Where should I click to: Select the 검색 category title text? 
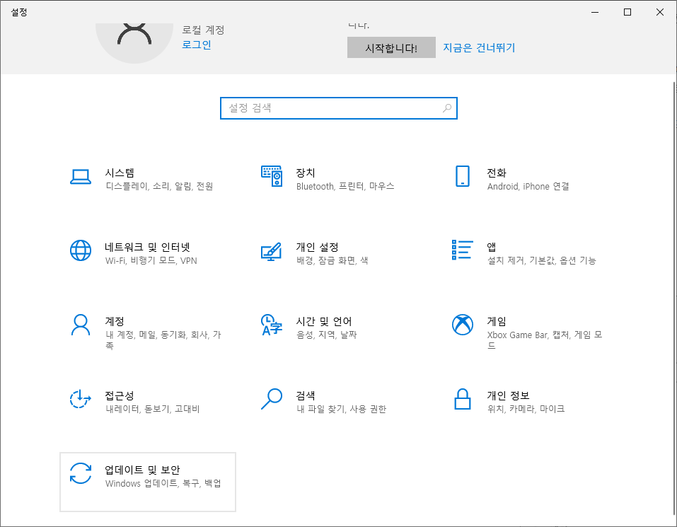pyautogui.click(x=306, y=395)
